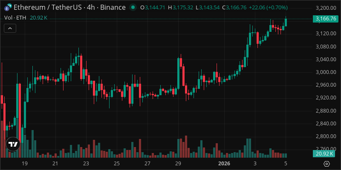The image size is (341, 170).
Task: Click price axis label 3,000.00
Action: tap(326, 72)
